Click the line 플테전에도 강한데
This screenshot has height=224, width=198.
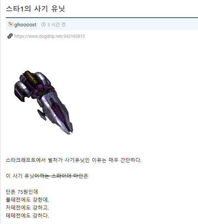coord(27,200)
